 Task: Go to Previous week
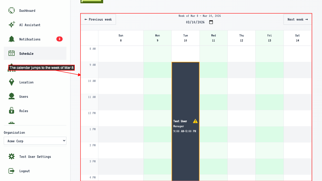(98, 19)
